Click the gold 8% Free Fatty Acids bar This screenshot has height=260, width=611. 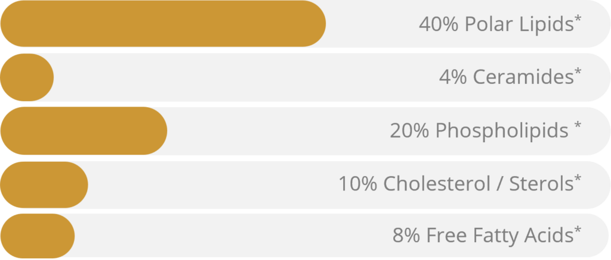37,236
